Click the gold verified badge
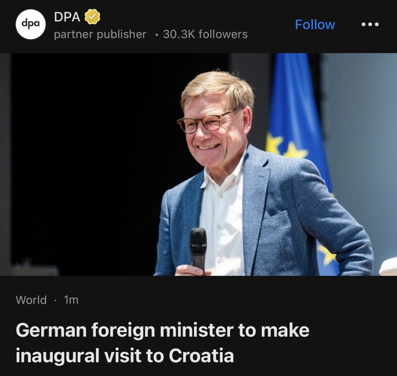This screenshot has height=376, width=397. click(x=92, y=16)
